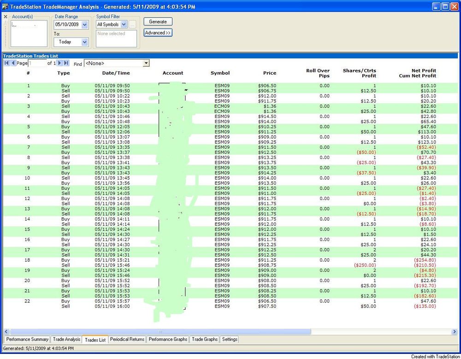
Task: Open the Trade Graphs tab
Action: coord(205,339)
